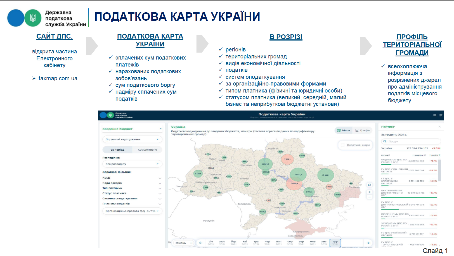The image size is (454, 256).
Task: Click the Рейтинг list scrollbar
Action: pyautogui.click(x=439, y=170)
